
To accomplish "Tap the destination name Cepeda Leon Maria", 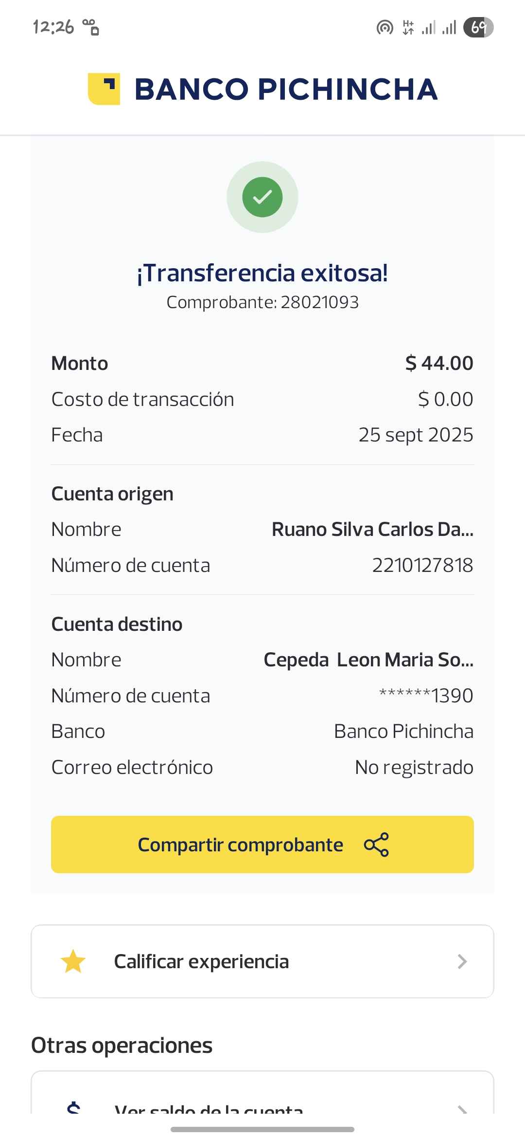I will click(368, 660).
